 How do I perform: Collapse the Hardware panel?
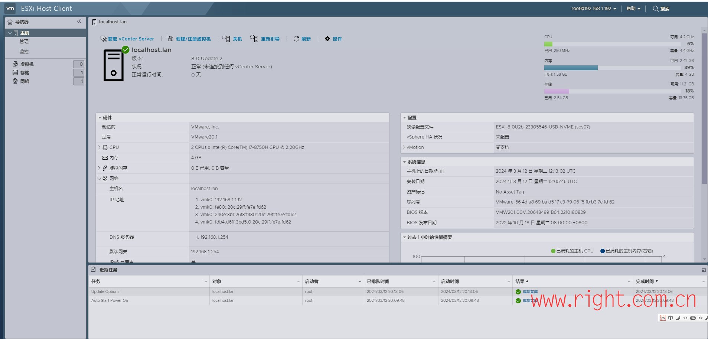point(99,118)
